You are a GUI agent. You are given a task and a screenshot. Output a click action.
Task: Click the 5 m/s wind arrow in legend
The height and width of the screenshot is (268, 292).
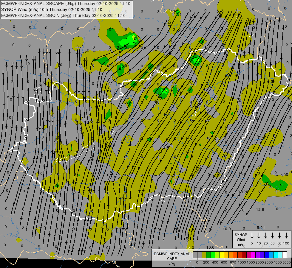(x=252, y=236)
